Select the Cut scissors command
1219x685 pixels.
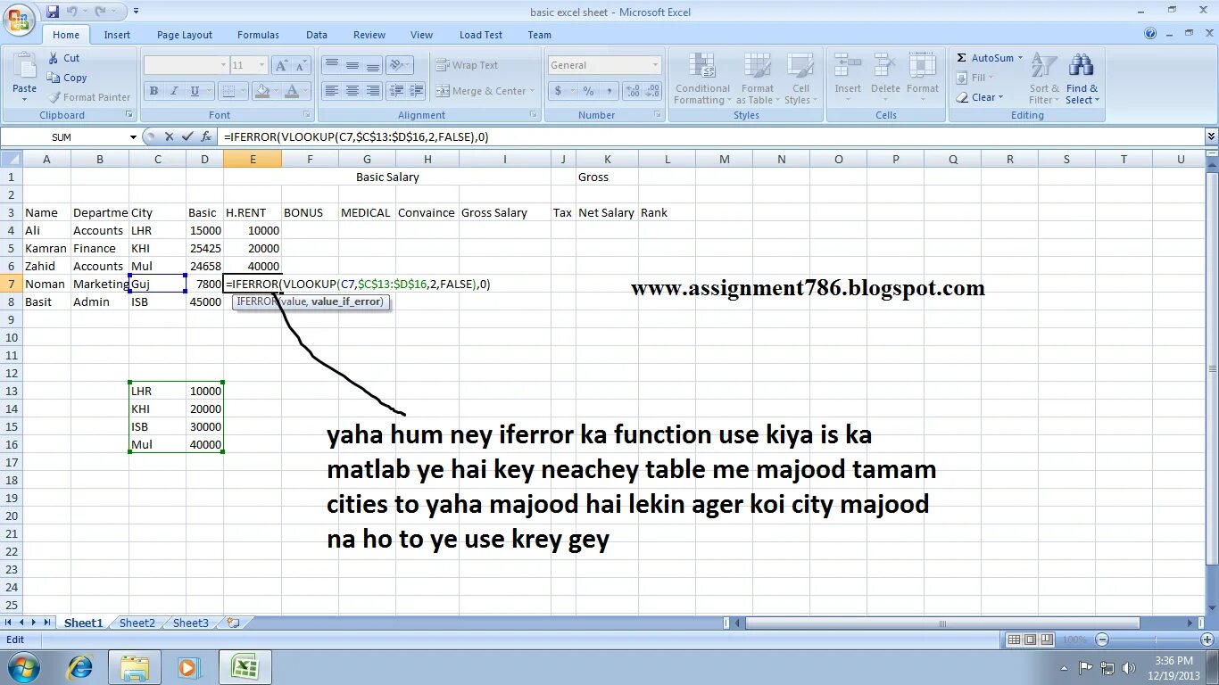click(62, 58)
